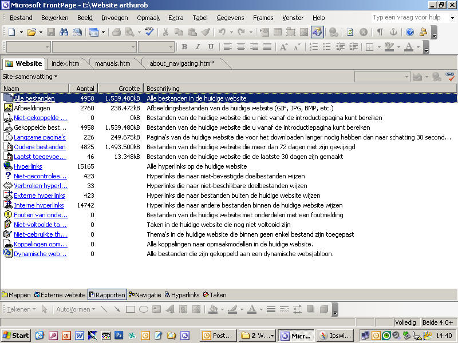
Task: Switch to Navigatie view
Action: [x=144, y=295]
